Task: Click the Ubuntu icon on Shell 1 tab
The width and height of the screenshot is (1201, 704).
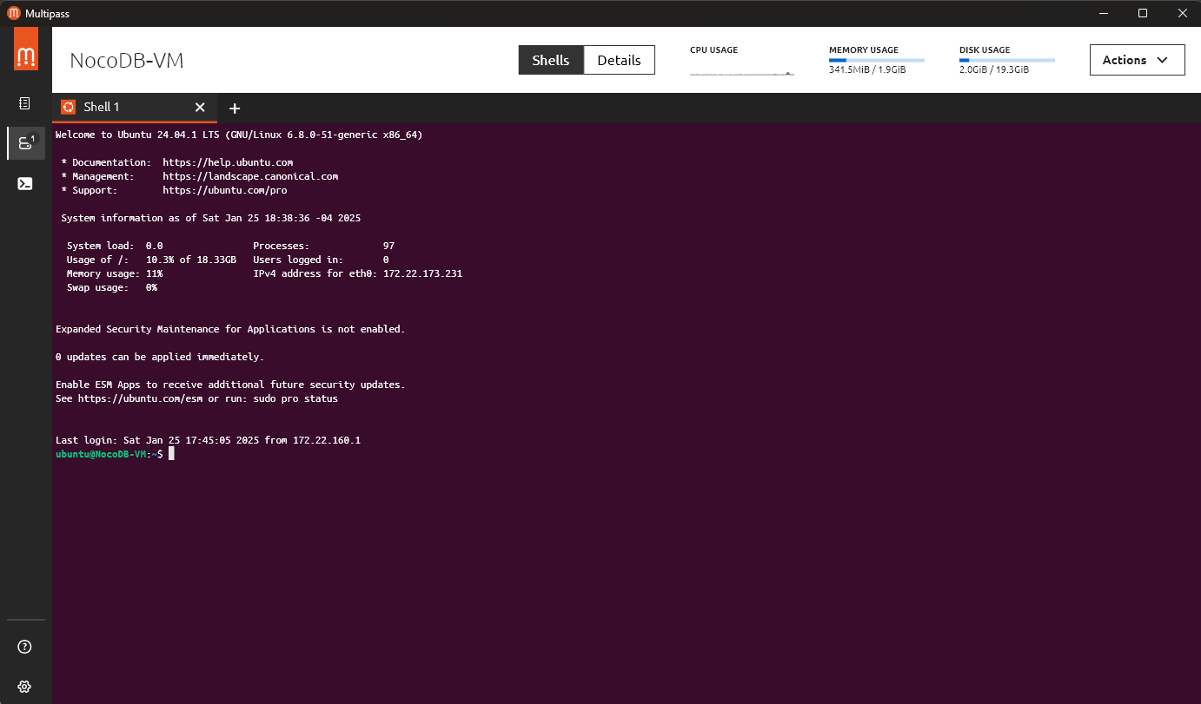Action: click(x=68, y=107)
